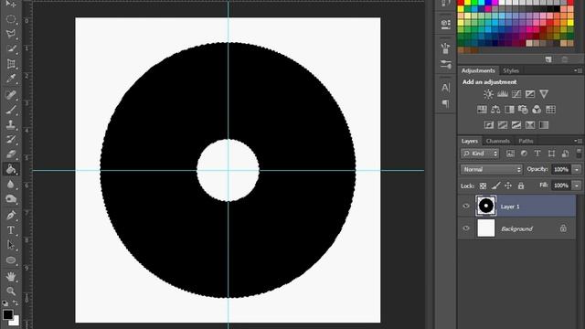Select the Pen tool

11,216
